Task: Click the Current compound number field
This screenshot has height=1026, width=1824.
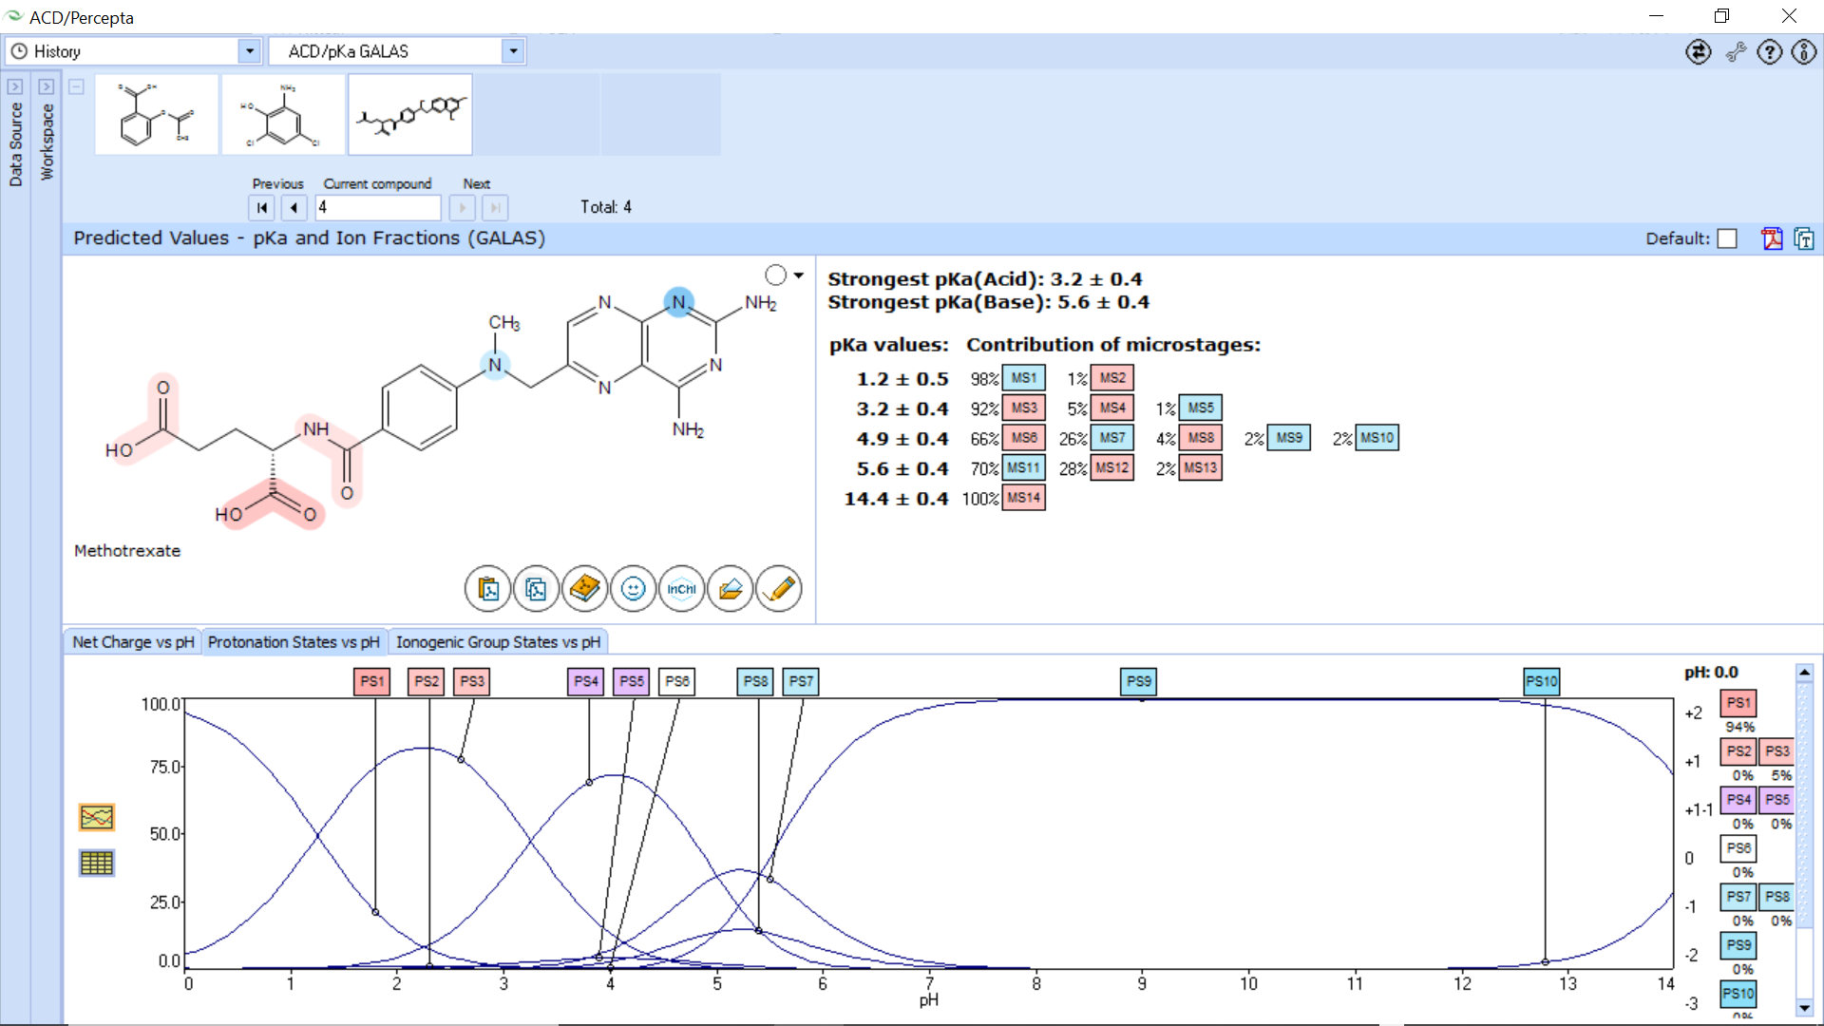Action: (378, 207)
